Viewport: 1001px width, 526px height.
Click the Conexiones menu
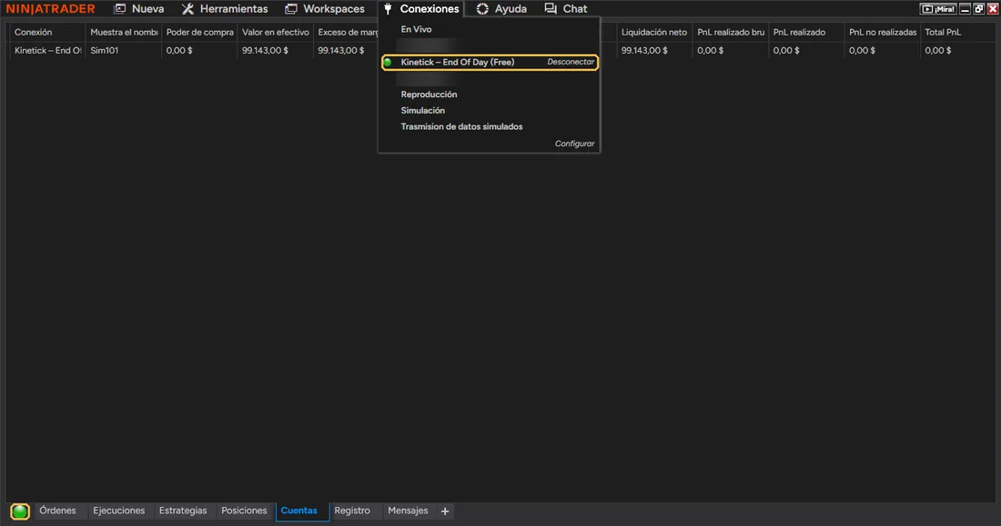(421, 9)
